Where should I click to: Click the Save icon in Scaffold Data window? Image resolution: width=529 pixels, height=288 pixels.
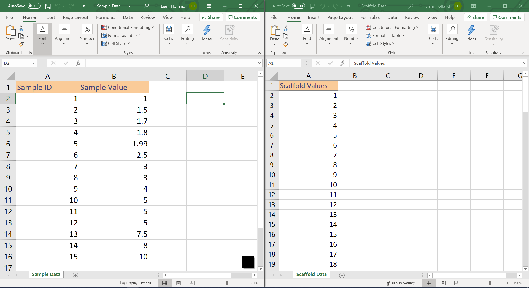313,6
